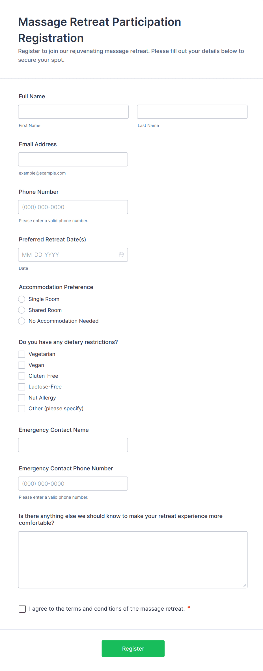Choose No Accommodation Needed
Image resolution: width=263 pixels, height=671 pixels.
[x=21, y=321]
